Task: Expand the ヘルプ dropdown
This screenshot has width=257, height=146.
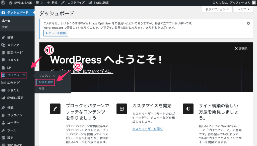Action: 243,9
